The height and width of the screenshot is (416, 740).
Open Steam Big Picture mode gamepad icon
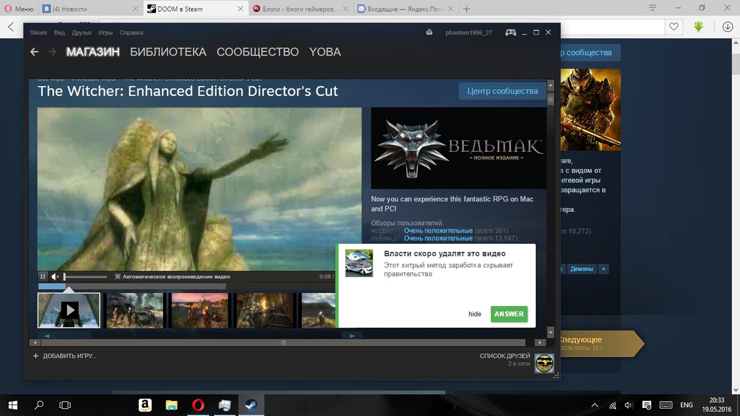(511, 32)
